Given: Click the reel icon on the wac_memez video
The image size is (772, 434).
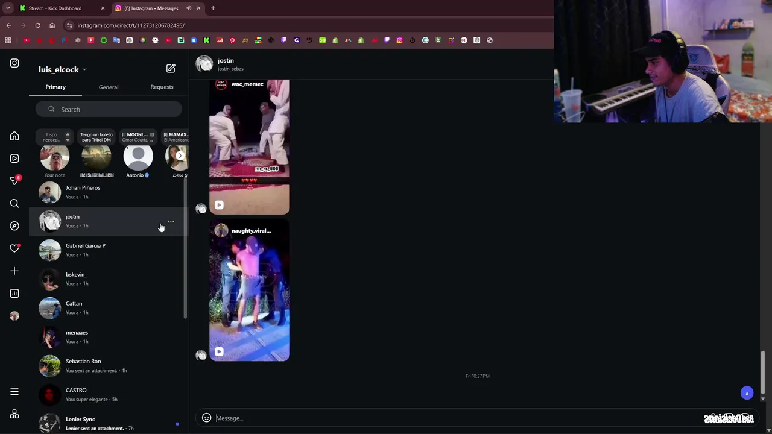Looking at the screenshot, I should 219,205.
